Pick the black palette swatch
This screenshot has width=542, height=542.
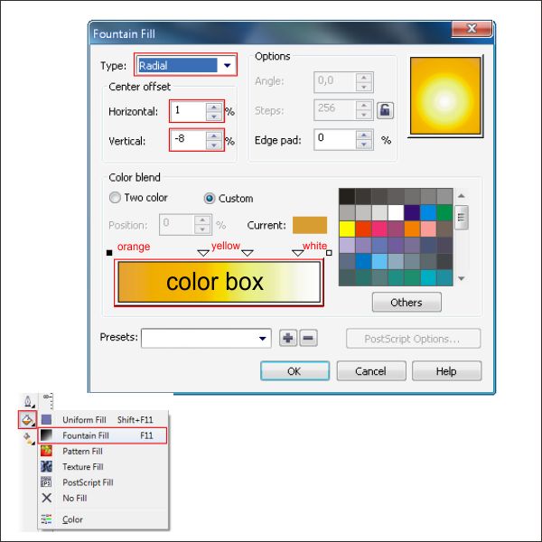(347, 196)
